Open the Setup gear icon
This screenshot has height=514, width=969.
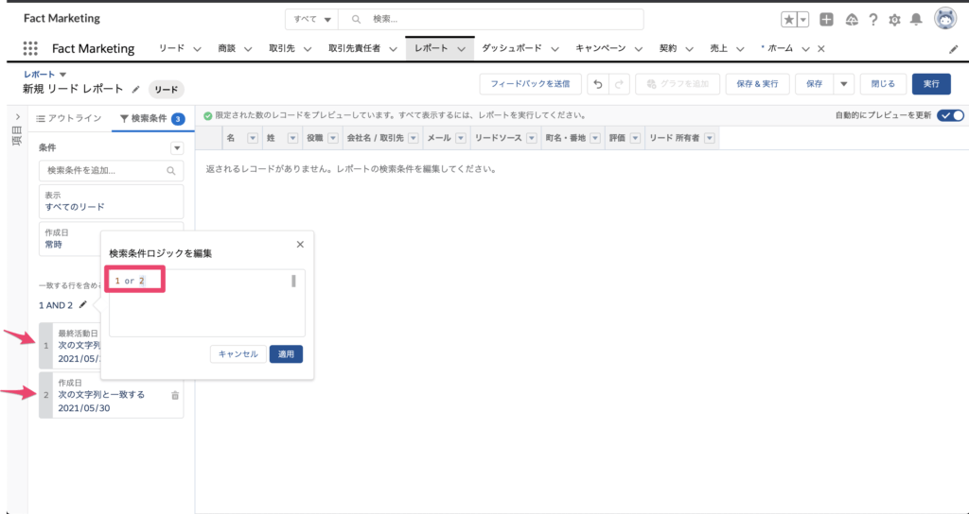pyautogui.click(x=894, y=20)
